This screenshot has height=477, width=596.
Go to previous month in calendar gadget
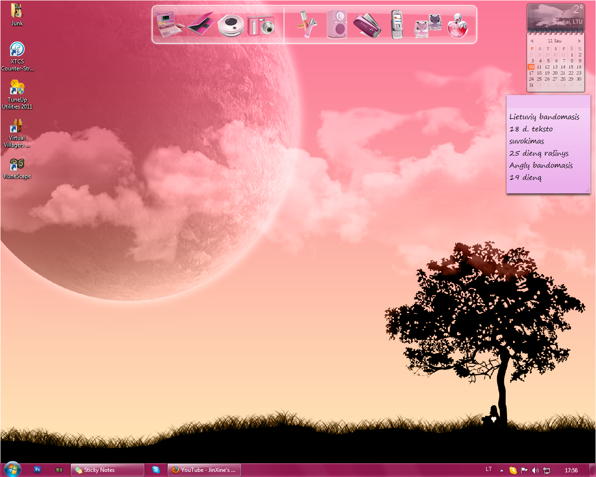pos(532,41)
